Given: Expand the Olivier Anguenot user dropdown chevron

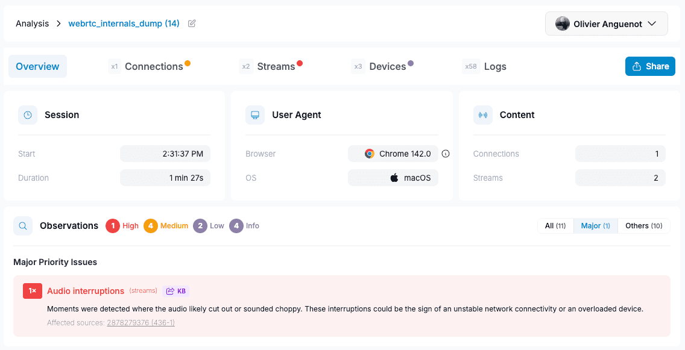Looking at the screenshot, I should coord(652,23).
